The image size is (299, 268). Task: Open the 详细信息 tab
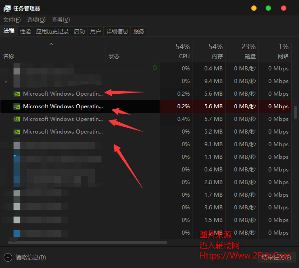click(x=117, y=31)
